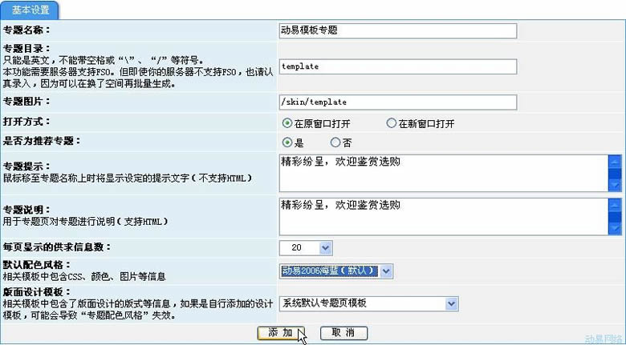Choose 是 for recommended topic
626x345 pixels.
(287, 142)
